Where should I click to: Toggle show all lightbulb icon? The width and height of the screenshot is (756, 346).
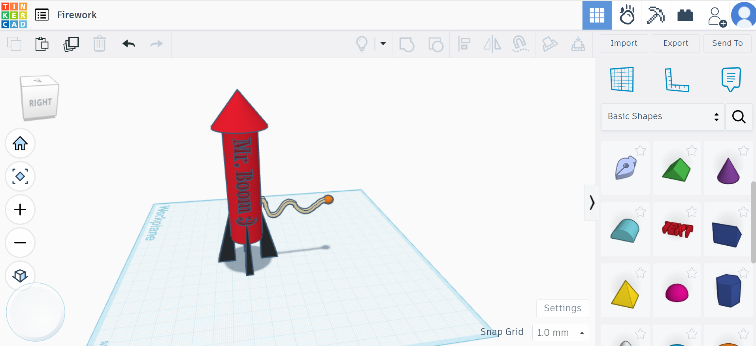pos(362,44)
